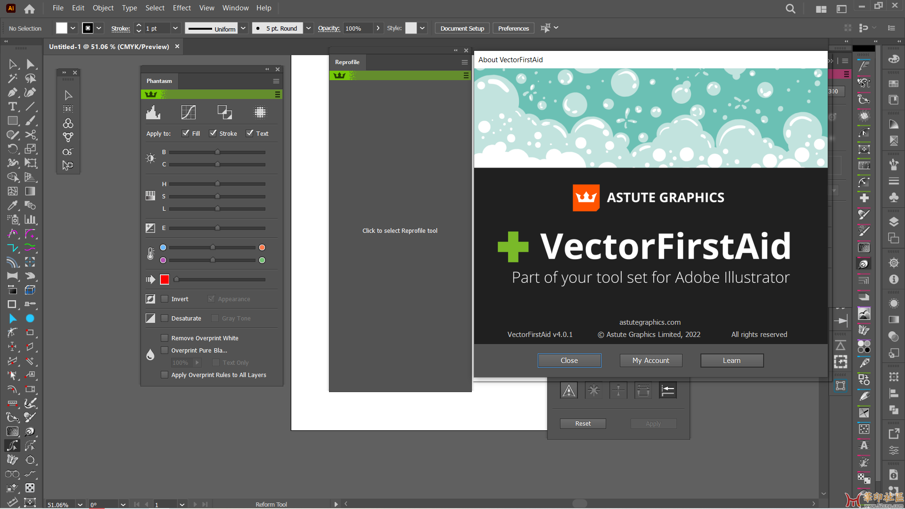Viewport: 905px width, 509px height.
Task: Select the Direct Selection tool
Action: point(31,64)
